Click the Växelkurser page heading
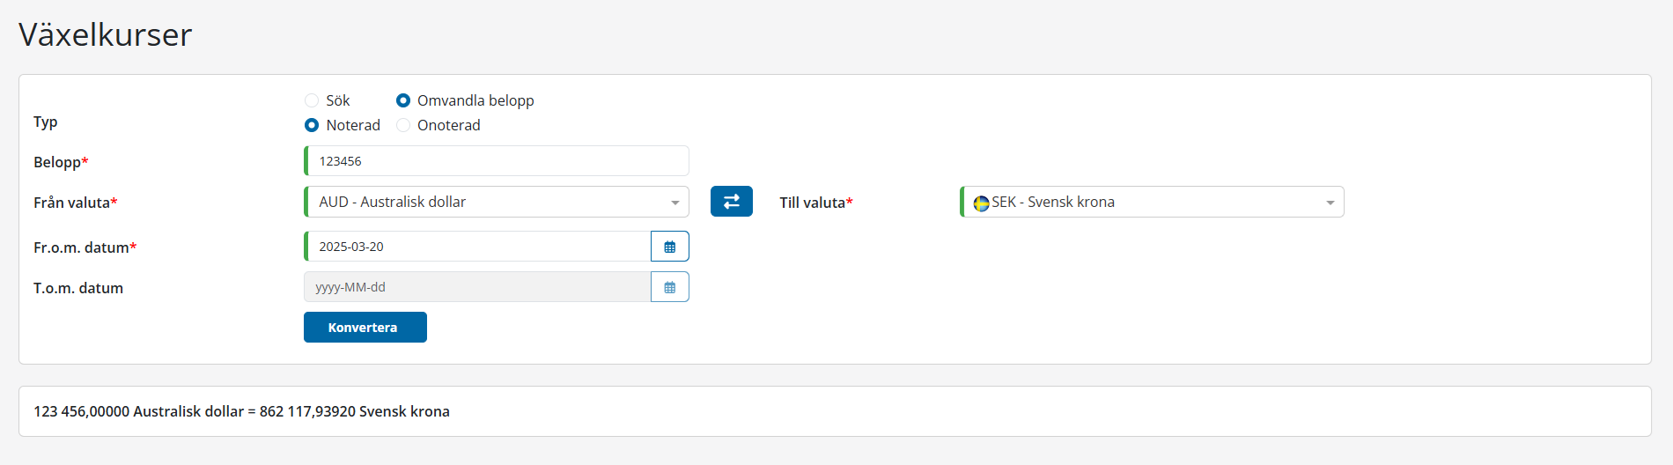1673x465 pixels. (x=105, y=35)
